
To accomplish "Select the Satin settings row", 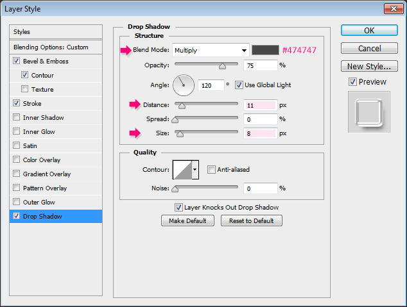I will coord(56,145).
